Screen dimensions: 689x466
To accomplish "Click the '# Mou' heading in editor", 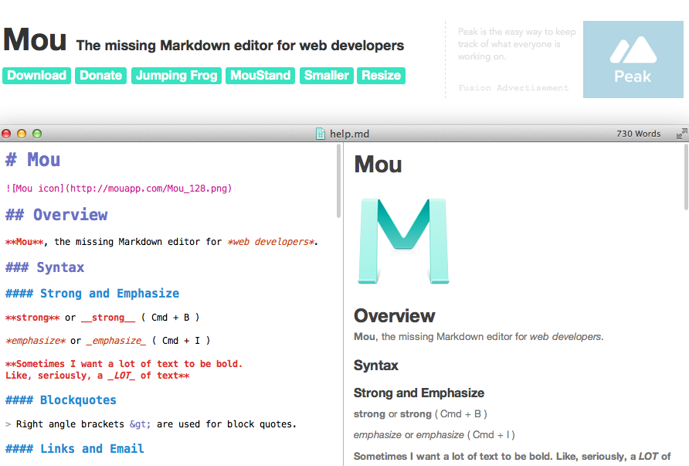I will click(32, 159).
